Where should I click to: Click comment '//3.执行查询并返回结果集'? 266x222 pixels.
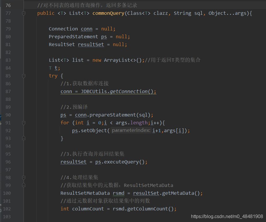(92, 154)
